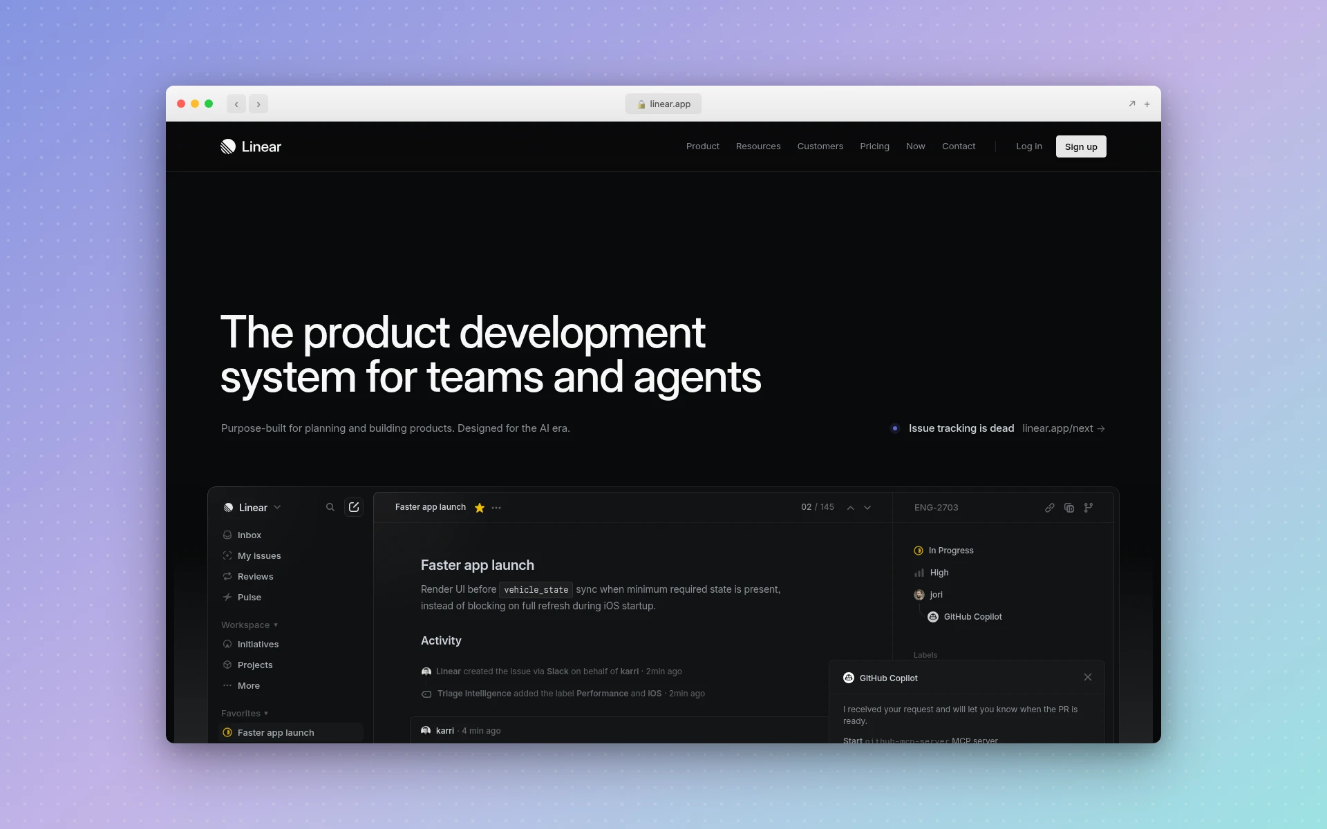
Task: Open the sidebar search
Action: [330, 507]
